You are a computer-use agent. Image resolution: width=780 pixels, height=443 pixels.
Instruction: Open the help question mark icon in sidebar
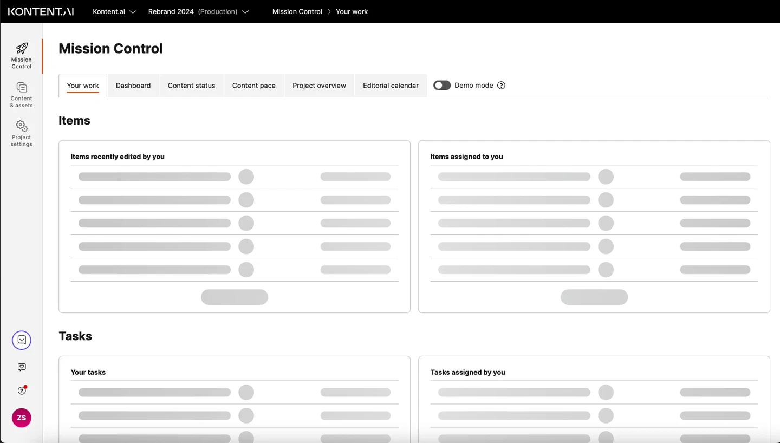click(22, 390)
